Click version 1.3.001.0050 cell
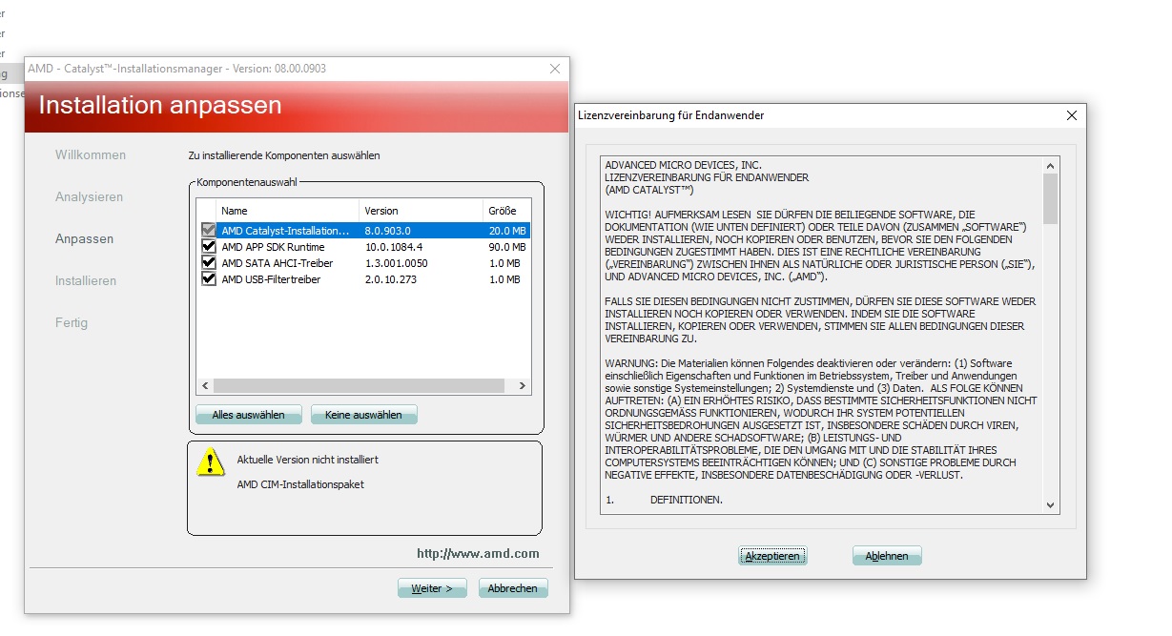The image size is (1172, 636). [x=396, y=263]
